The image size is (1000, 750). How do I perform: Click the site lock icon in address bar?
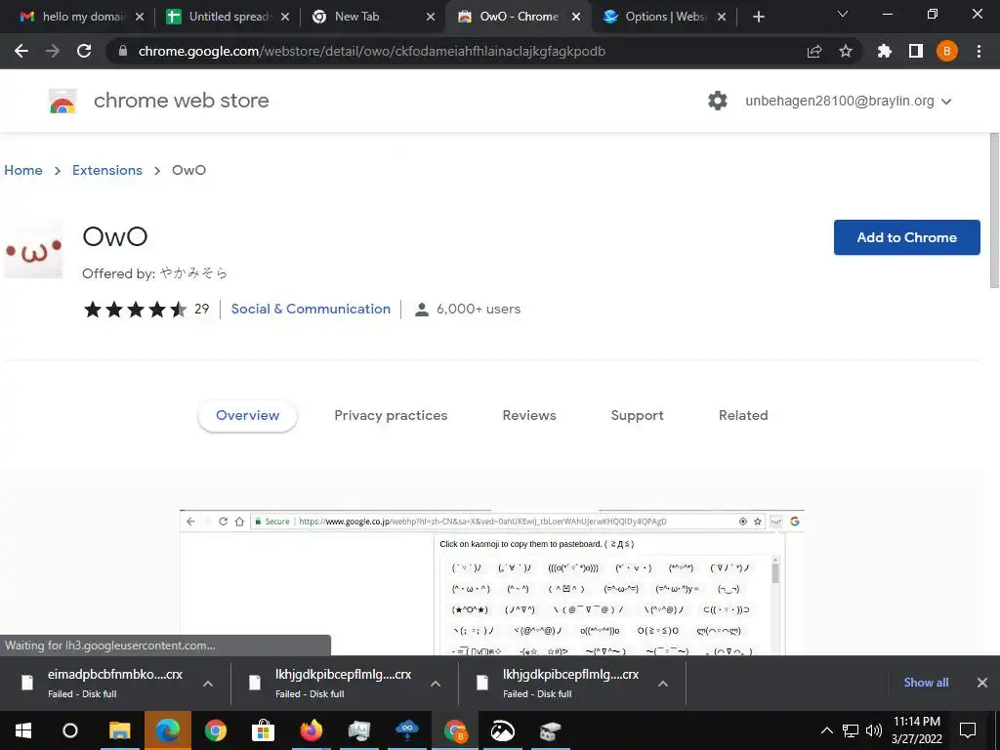point(123,51)
